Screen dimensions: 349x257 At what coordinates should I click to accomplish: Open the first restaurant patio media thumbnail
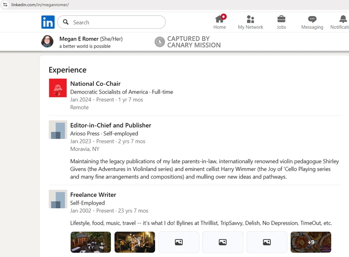[91, 242]
